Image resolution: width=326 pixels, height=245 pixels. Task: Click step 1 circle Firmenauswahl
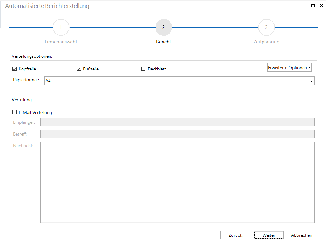tap(61, 27)
